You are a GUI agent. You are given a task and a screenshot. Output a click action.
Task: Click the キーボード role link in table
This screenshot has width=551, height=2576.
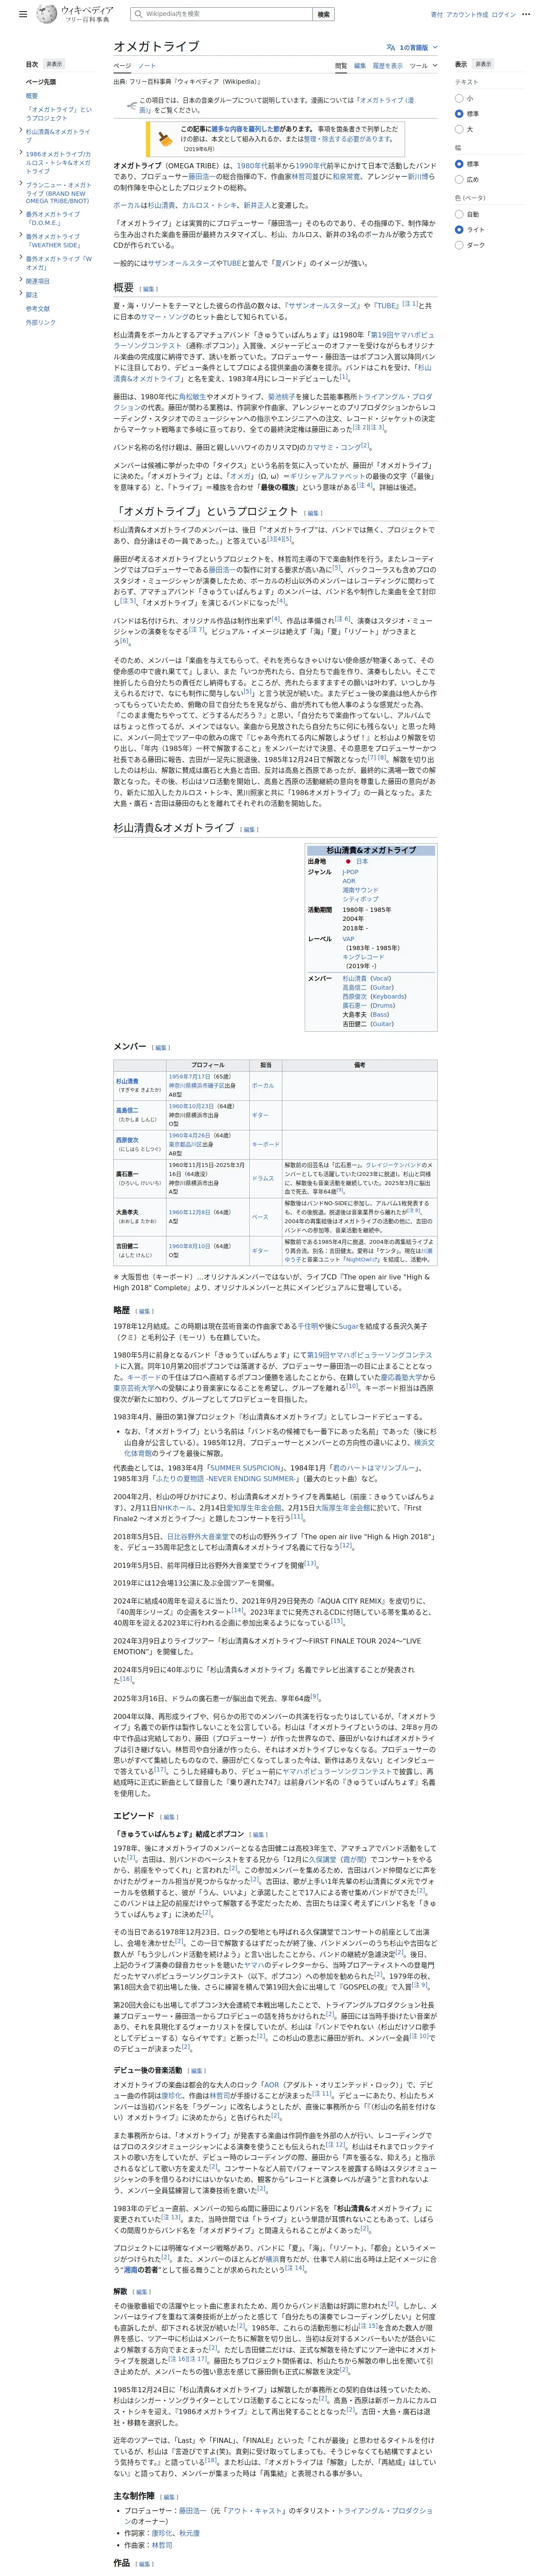[x=265, y=1144]
